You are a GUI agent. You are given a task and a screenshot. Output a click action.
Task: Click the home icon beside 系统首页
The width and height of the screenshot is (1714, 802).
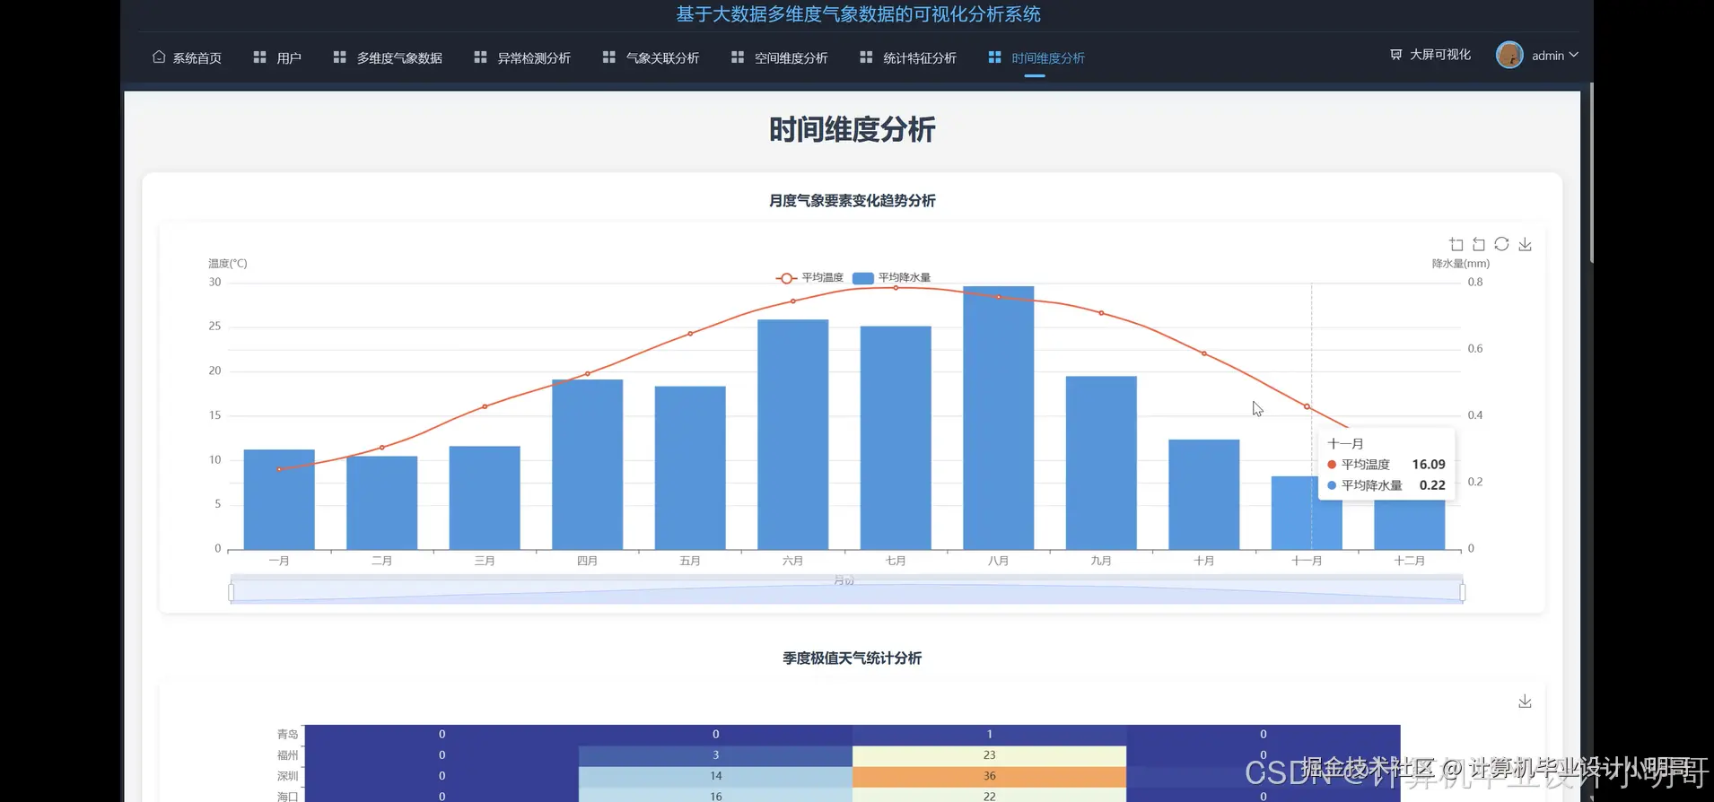coord(159,57)
